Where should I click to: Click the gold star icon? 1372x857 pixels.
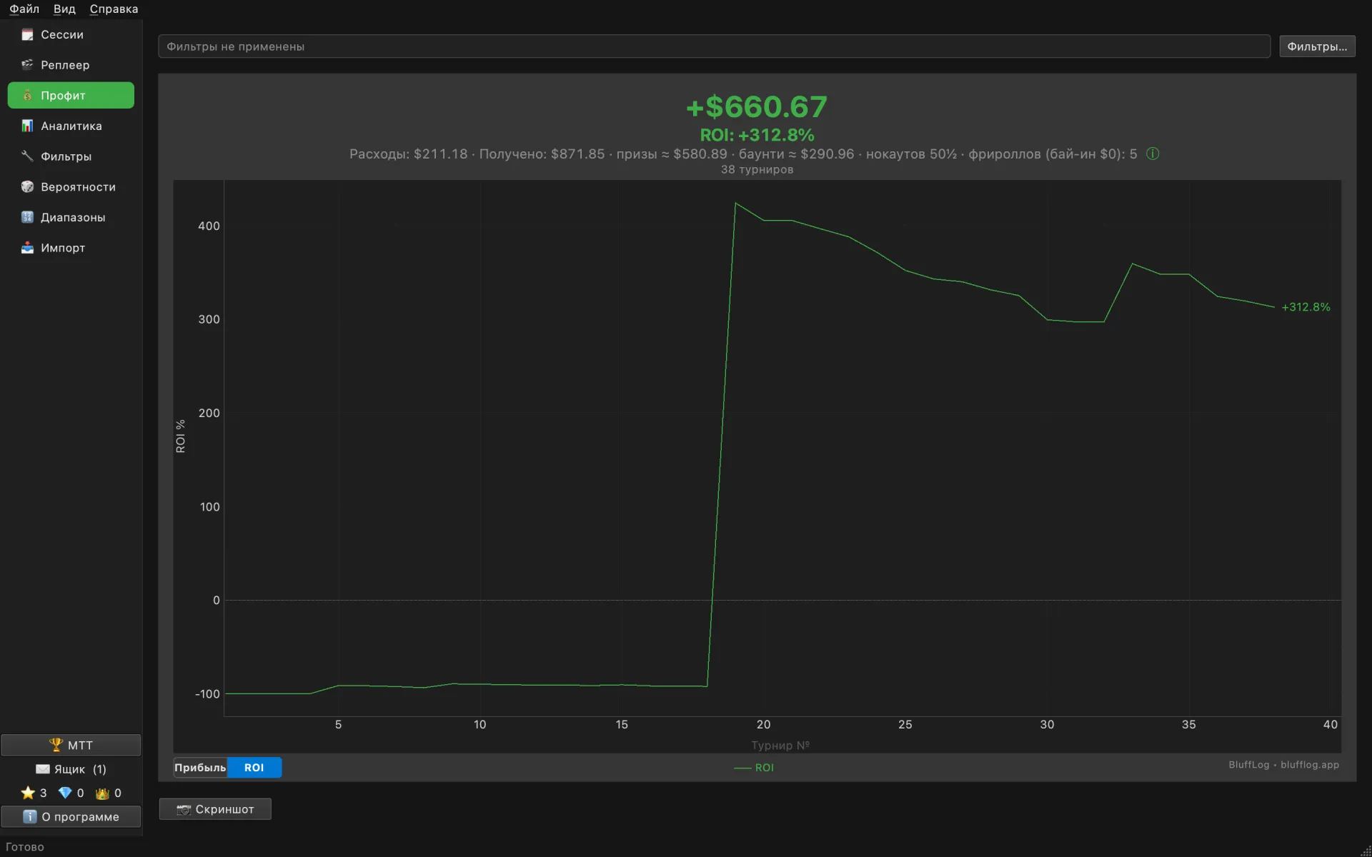[x=28, y=793]
